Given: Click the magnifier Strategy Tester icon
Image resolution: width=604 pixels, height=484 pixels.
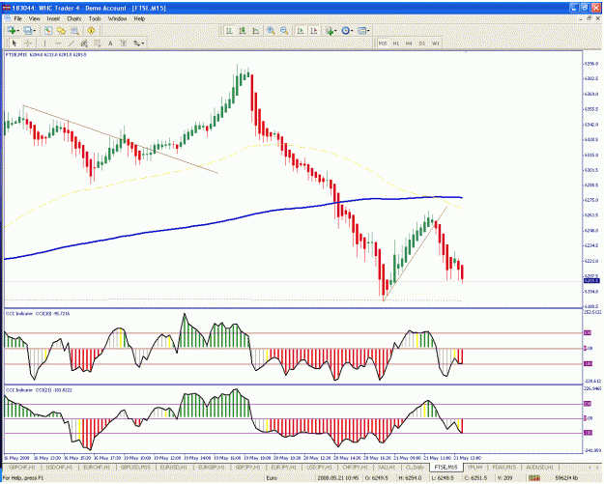Looking at the screenshot, I should click(x=74, y=31).
